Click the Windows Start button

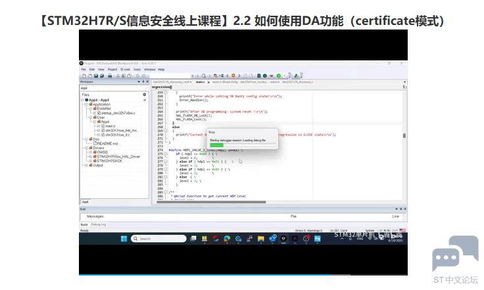click(x=124, y=239)
